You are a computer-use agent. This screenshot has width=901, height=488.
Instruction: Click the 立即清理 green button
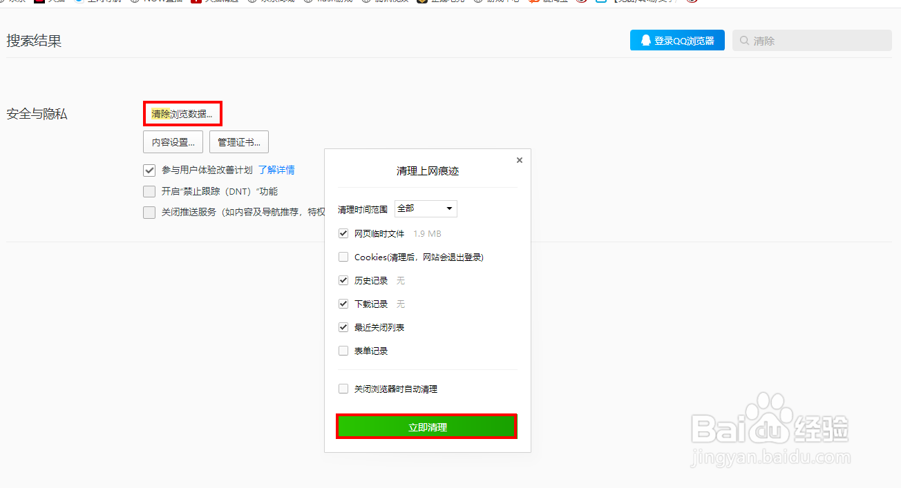(x=426, y=426)
